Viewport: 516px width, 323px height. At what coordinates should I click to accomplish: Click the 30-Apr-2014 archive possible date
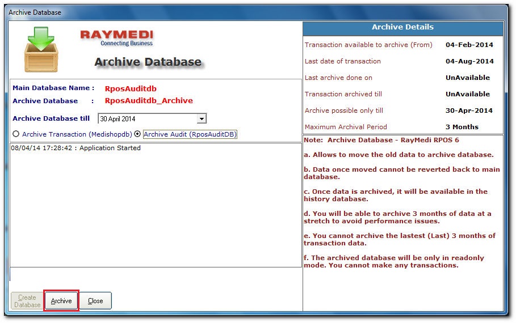[469, 110]
